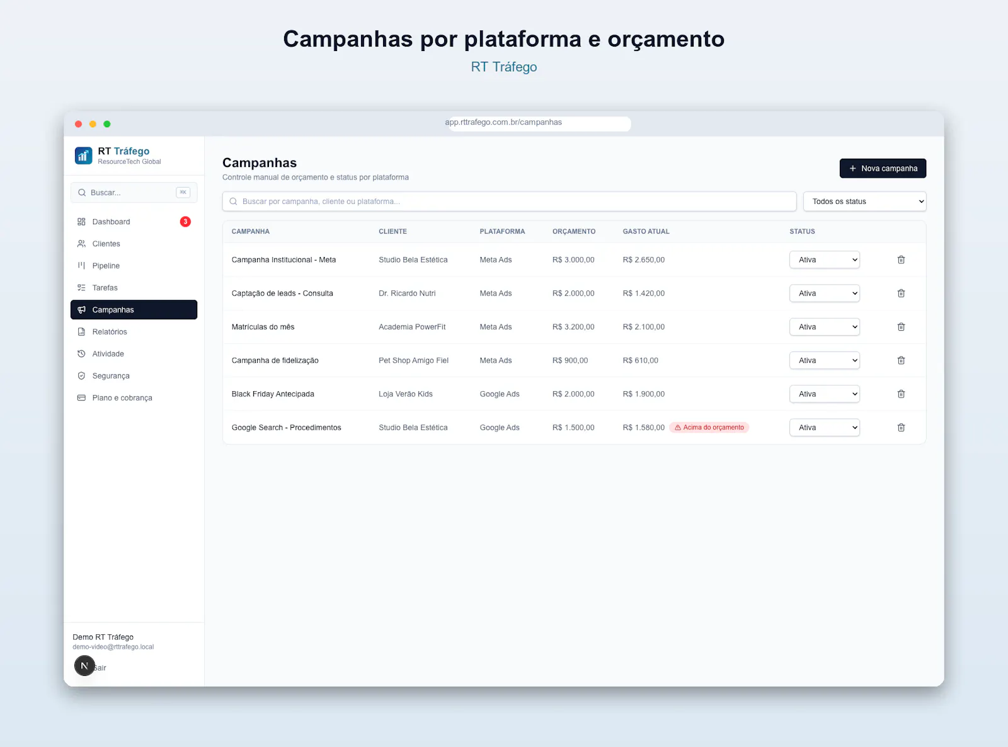Click the CAMPANHA column header
The height and width of the screenshot is (747, 1008).
[x=250, y=232]
